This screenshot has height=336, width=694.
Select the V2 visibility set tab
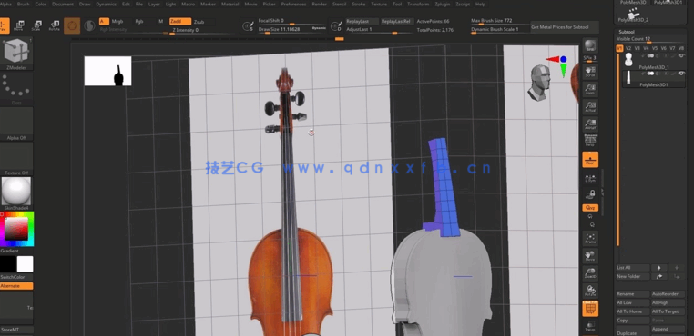[628, 48]
